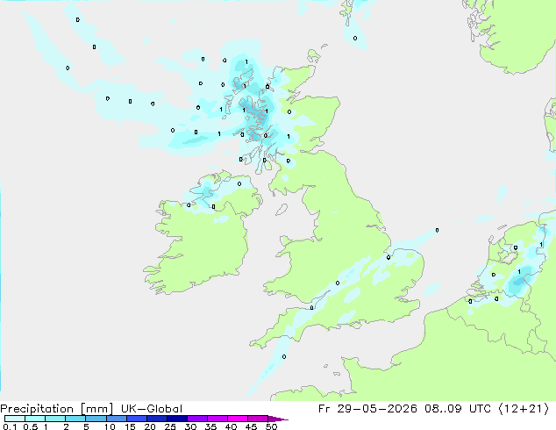
Task: Click the legend value label 15
Action: pos(130,426)
